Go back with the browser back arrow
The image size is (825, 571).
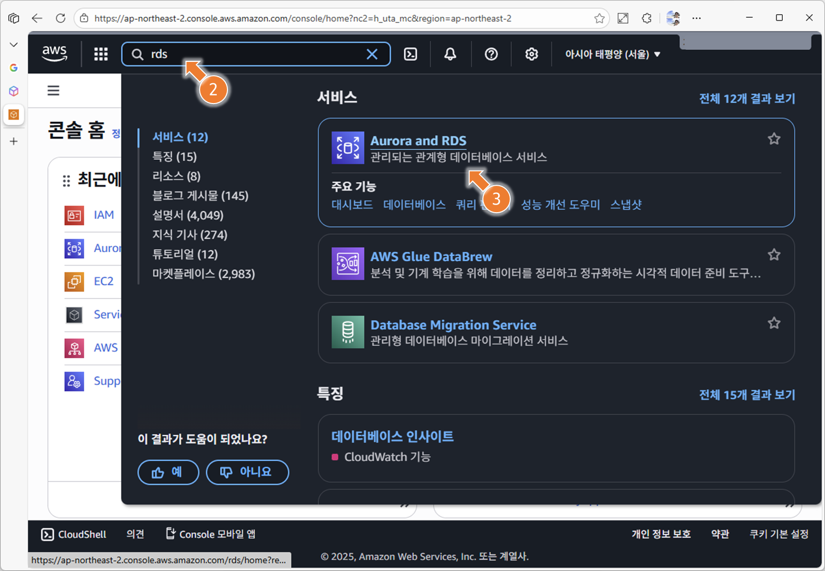tap(37, 18)
